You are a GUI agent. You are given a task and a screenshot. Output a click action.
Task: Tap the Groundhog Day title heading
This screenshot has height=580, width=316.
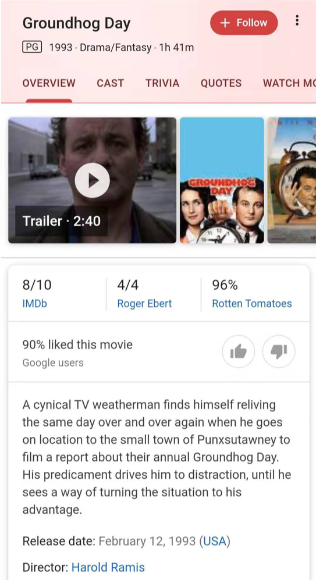pyautogui.click(x=76, y=24)
